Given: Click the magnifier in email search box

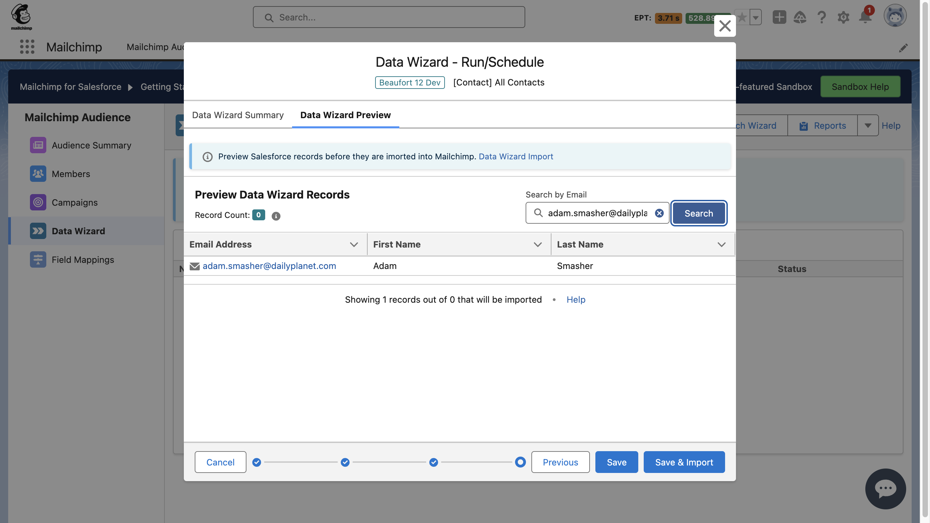Looking at the screenshot, I should [x=538, y=213].
